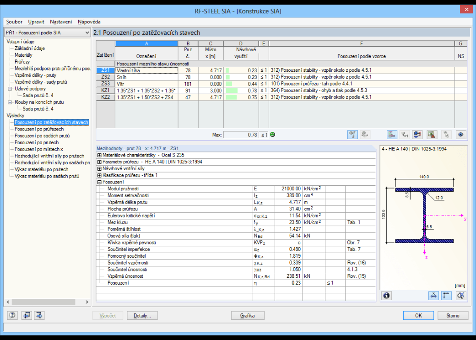Click column A header in results table
Viewport: 476px width, 340px height.
[x=146, y=44]
